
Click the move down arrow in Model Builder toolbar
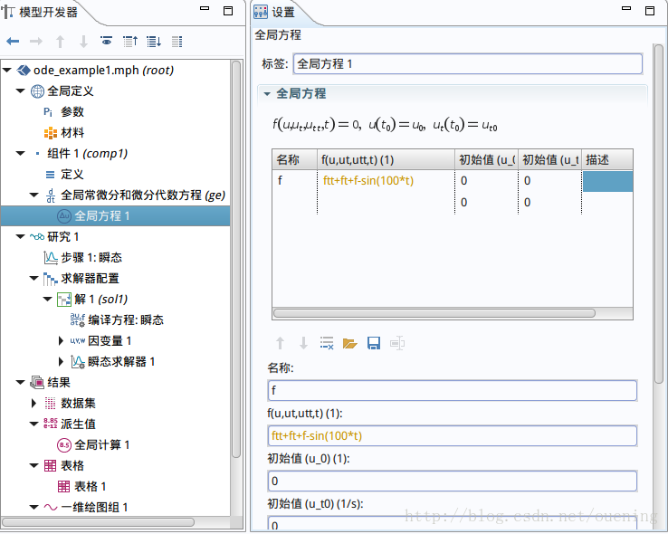coord(83,42)
